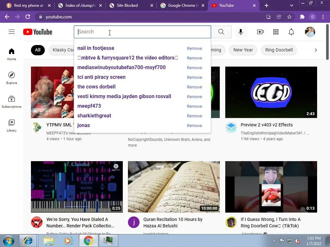Image resolution: width=330 pixels, height=247 pixels.
Task: Reload the page
Action: [x=28, y=17]
